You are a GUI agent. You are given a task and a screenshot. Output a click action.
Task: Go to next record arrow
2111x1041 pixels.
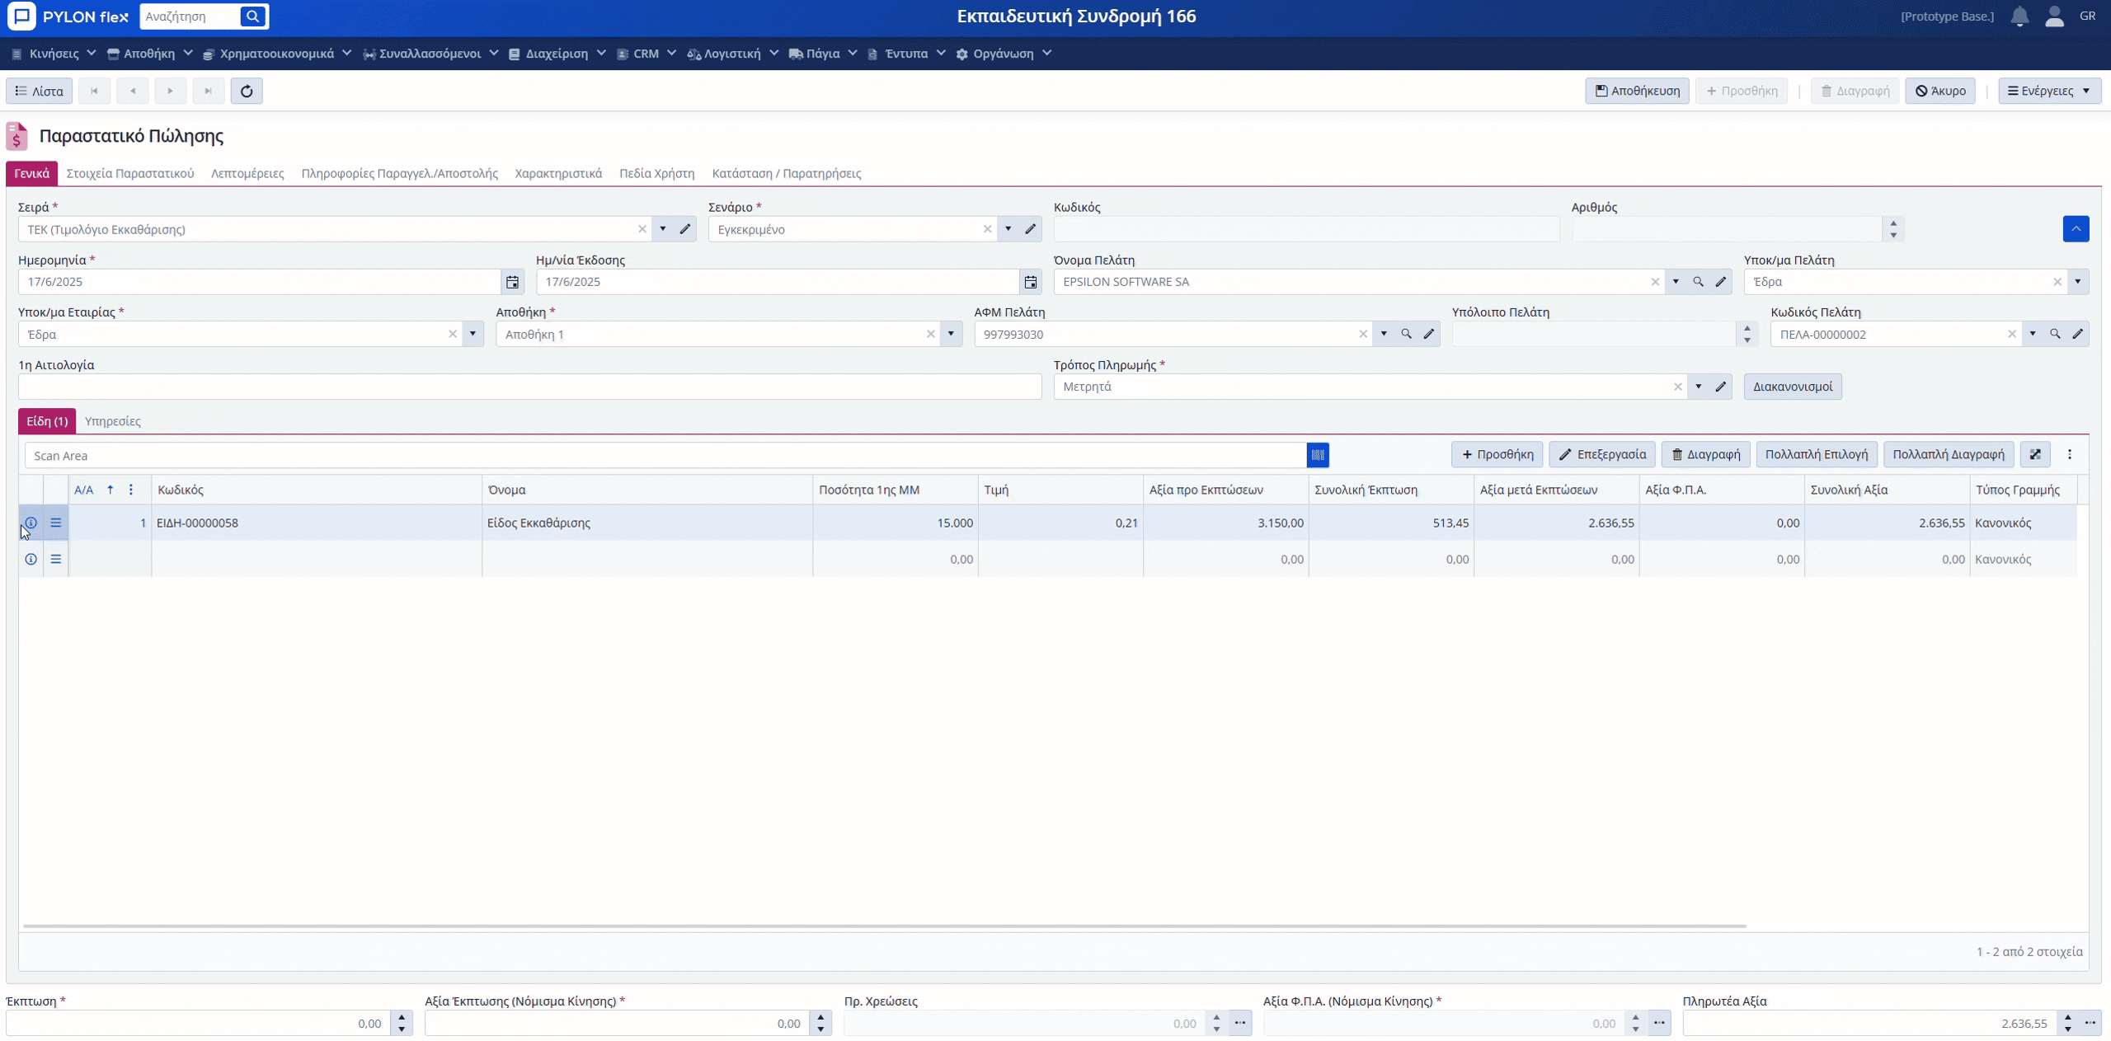tap(171, 91)
